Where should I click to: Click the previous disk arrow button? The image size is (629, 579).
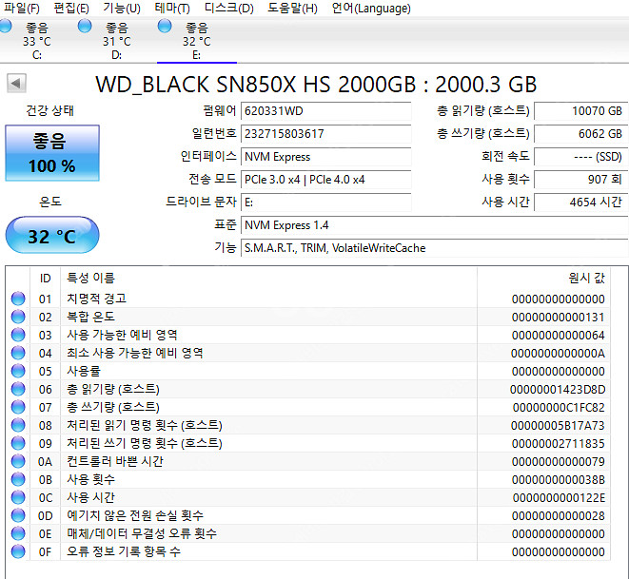[x=16, y=84]
